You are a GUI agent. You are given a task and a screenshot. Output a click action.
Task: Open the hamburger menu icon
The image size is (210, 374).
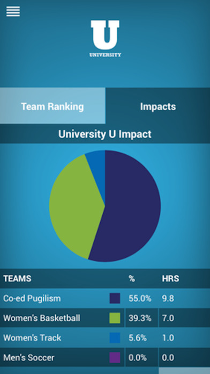click(x=13, y=11)
